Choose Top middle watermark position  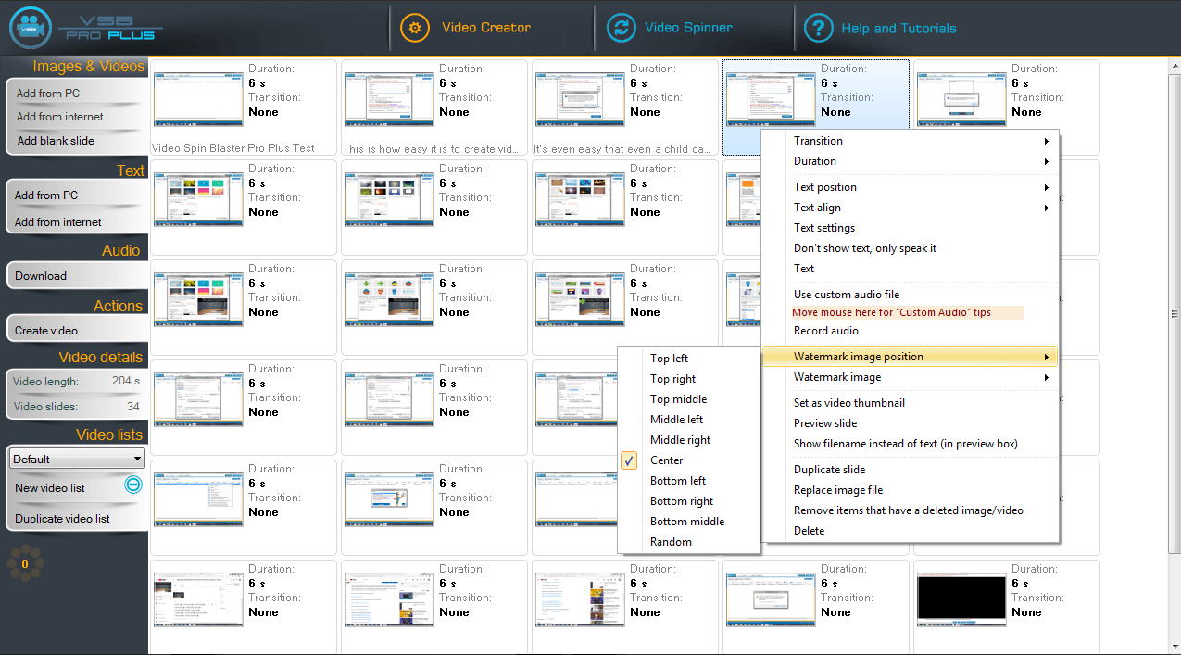tap(688, 399)
